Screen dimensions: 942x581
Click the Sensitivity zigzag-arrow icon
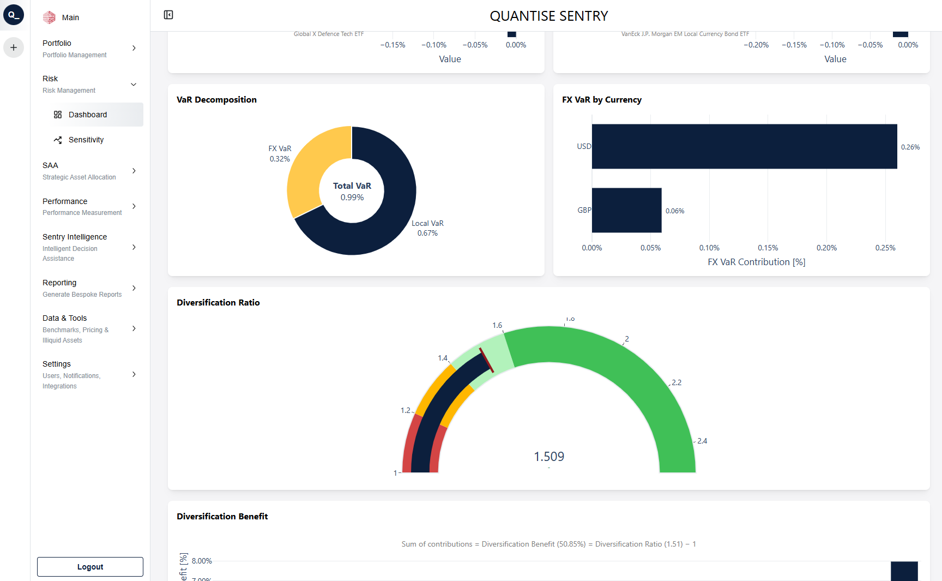click(58, 140)
